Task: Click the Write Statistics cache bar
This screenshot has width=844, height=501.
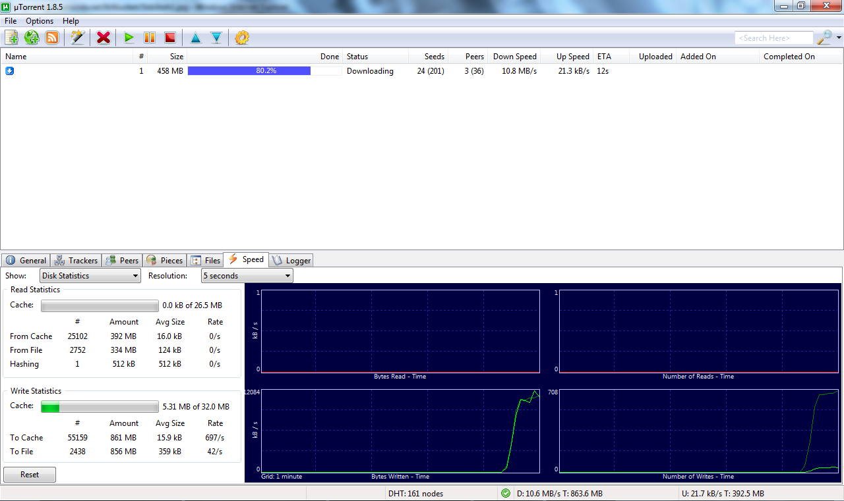Action: (x=100, y=407)
